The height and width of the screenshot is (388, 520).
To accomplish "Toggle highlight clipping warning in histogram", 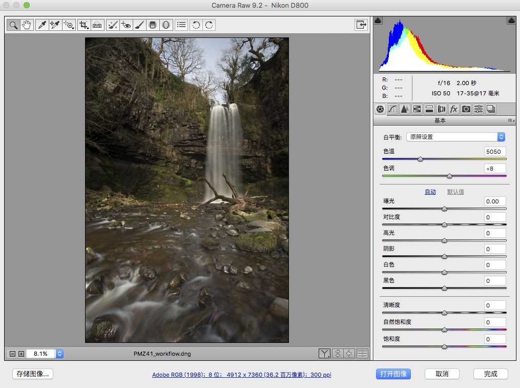I will tap(511, 21).
